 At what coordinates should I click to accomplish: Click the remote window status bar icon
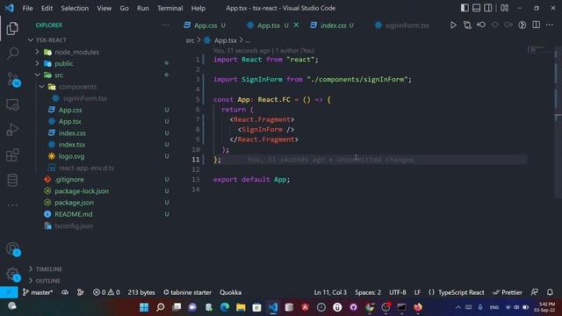(x=9, y=292)
